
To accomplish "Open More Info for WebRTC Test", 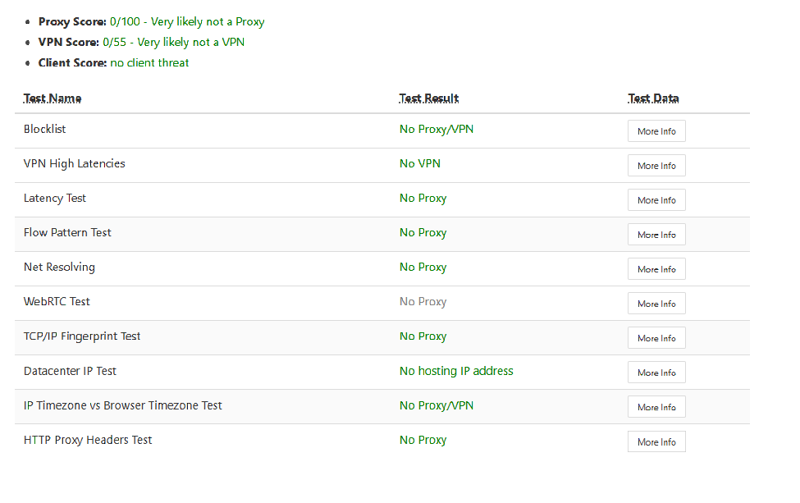I will [656, 304].
